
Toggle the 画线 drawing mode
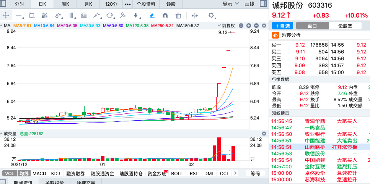point(249,4)
